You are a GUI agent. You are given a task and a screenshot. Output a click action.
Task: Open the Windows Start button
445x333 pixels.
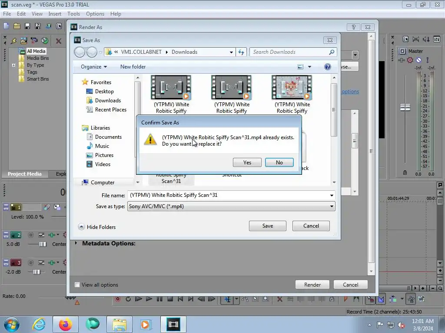[x=11, y=324]
